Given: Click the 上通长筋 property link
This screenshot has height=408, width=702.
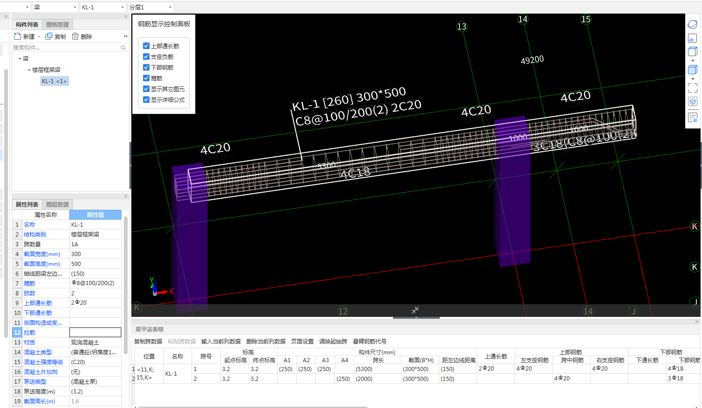Looking at the screenshot, I should point(38,303).
